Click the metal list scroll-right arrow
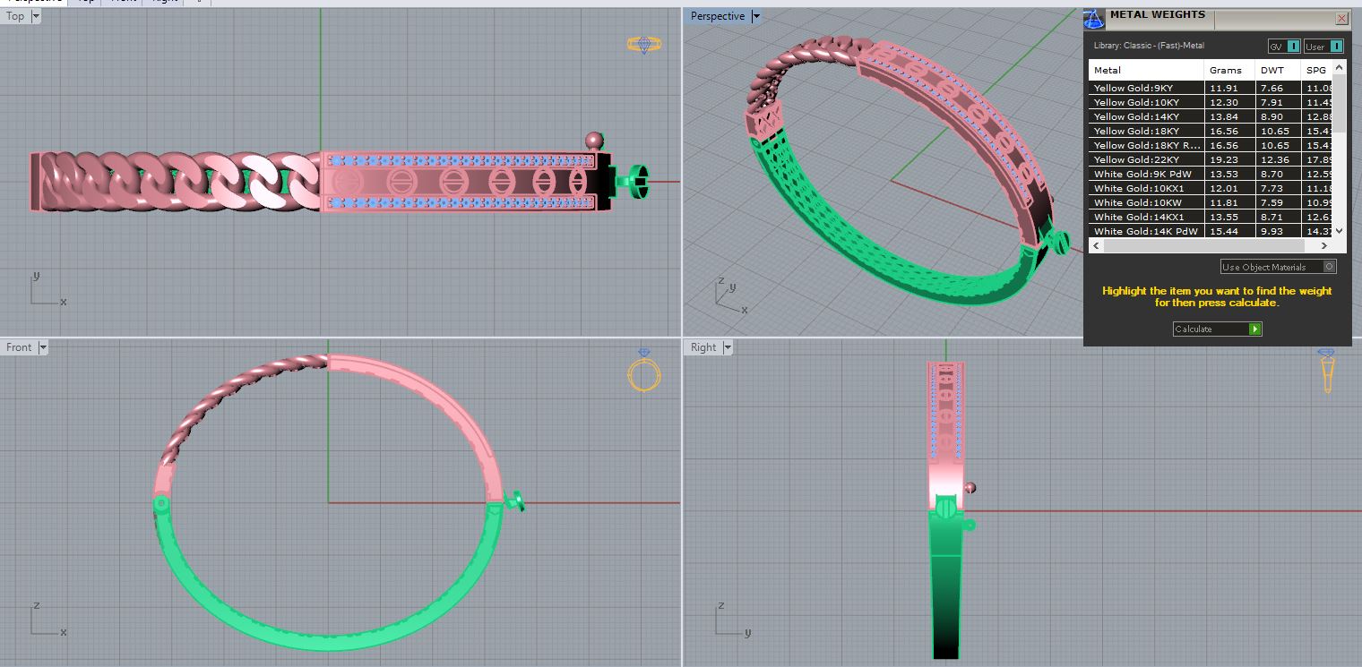This screenshot has width=1362, height=667. tap(1326, 244)
